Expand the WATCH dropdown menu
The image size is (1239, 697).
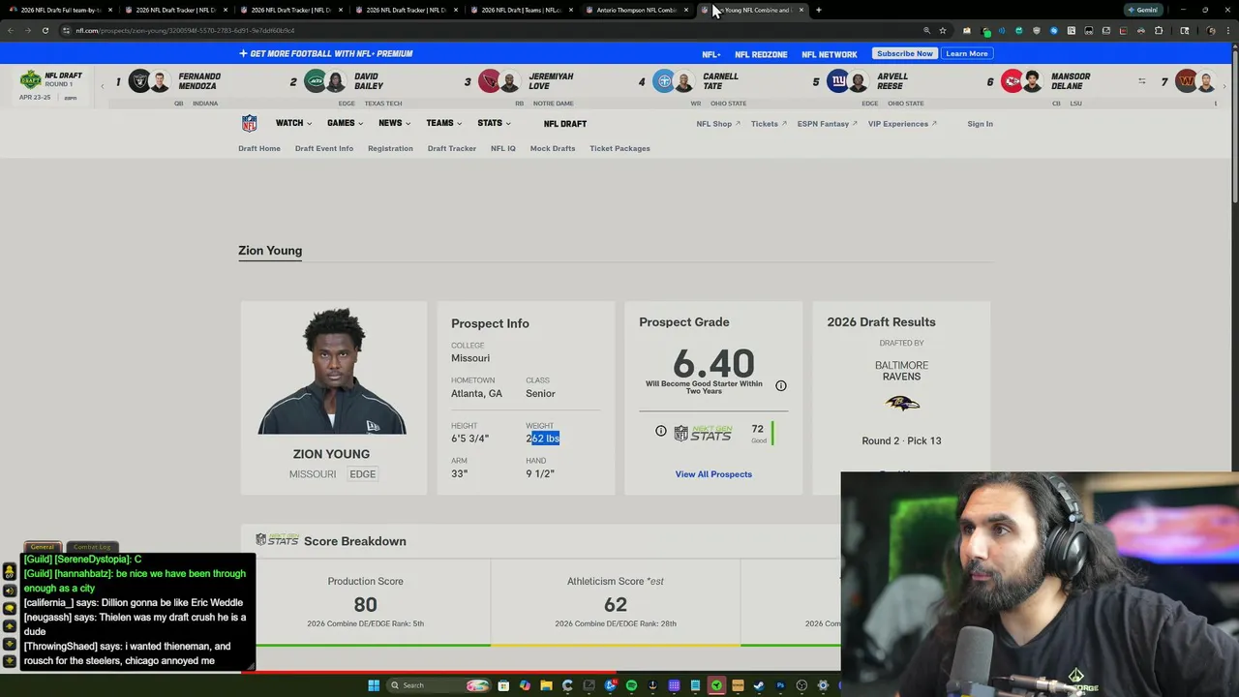tap(293, 123)
